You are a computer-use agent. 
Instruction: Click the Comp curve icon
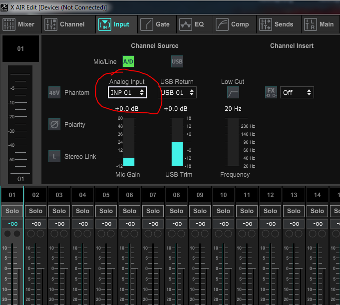coord(222,24)
